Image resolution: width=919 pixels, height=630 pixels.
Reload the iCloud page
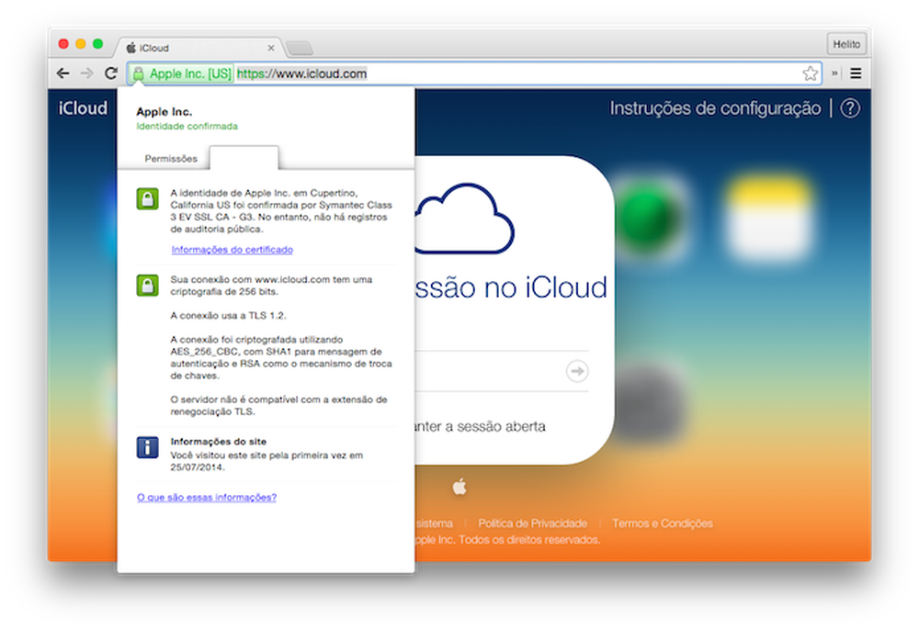[111, 73]
